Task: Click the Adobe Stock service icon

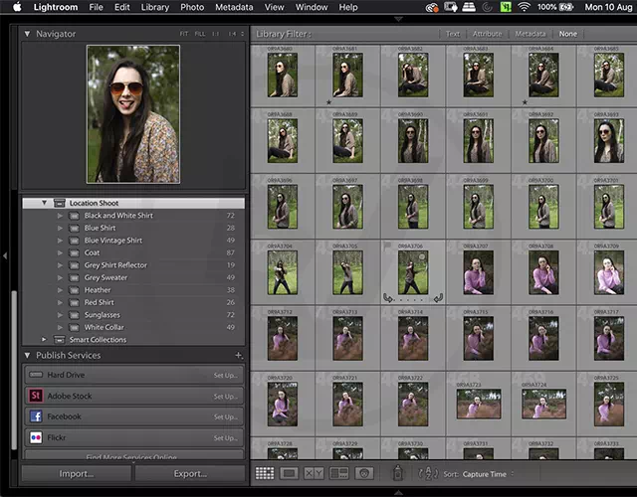Action: click(36, 396)
